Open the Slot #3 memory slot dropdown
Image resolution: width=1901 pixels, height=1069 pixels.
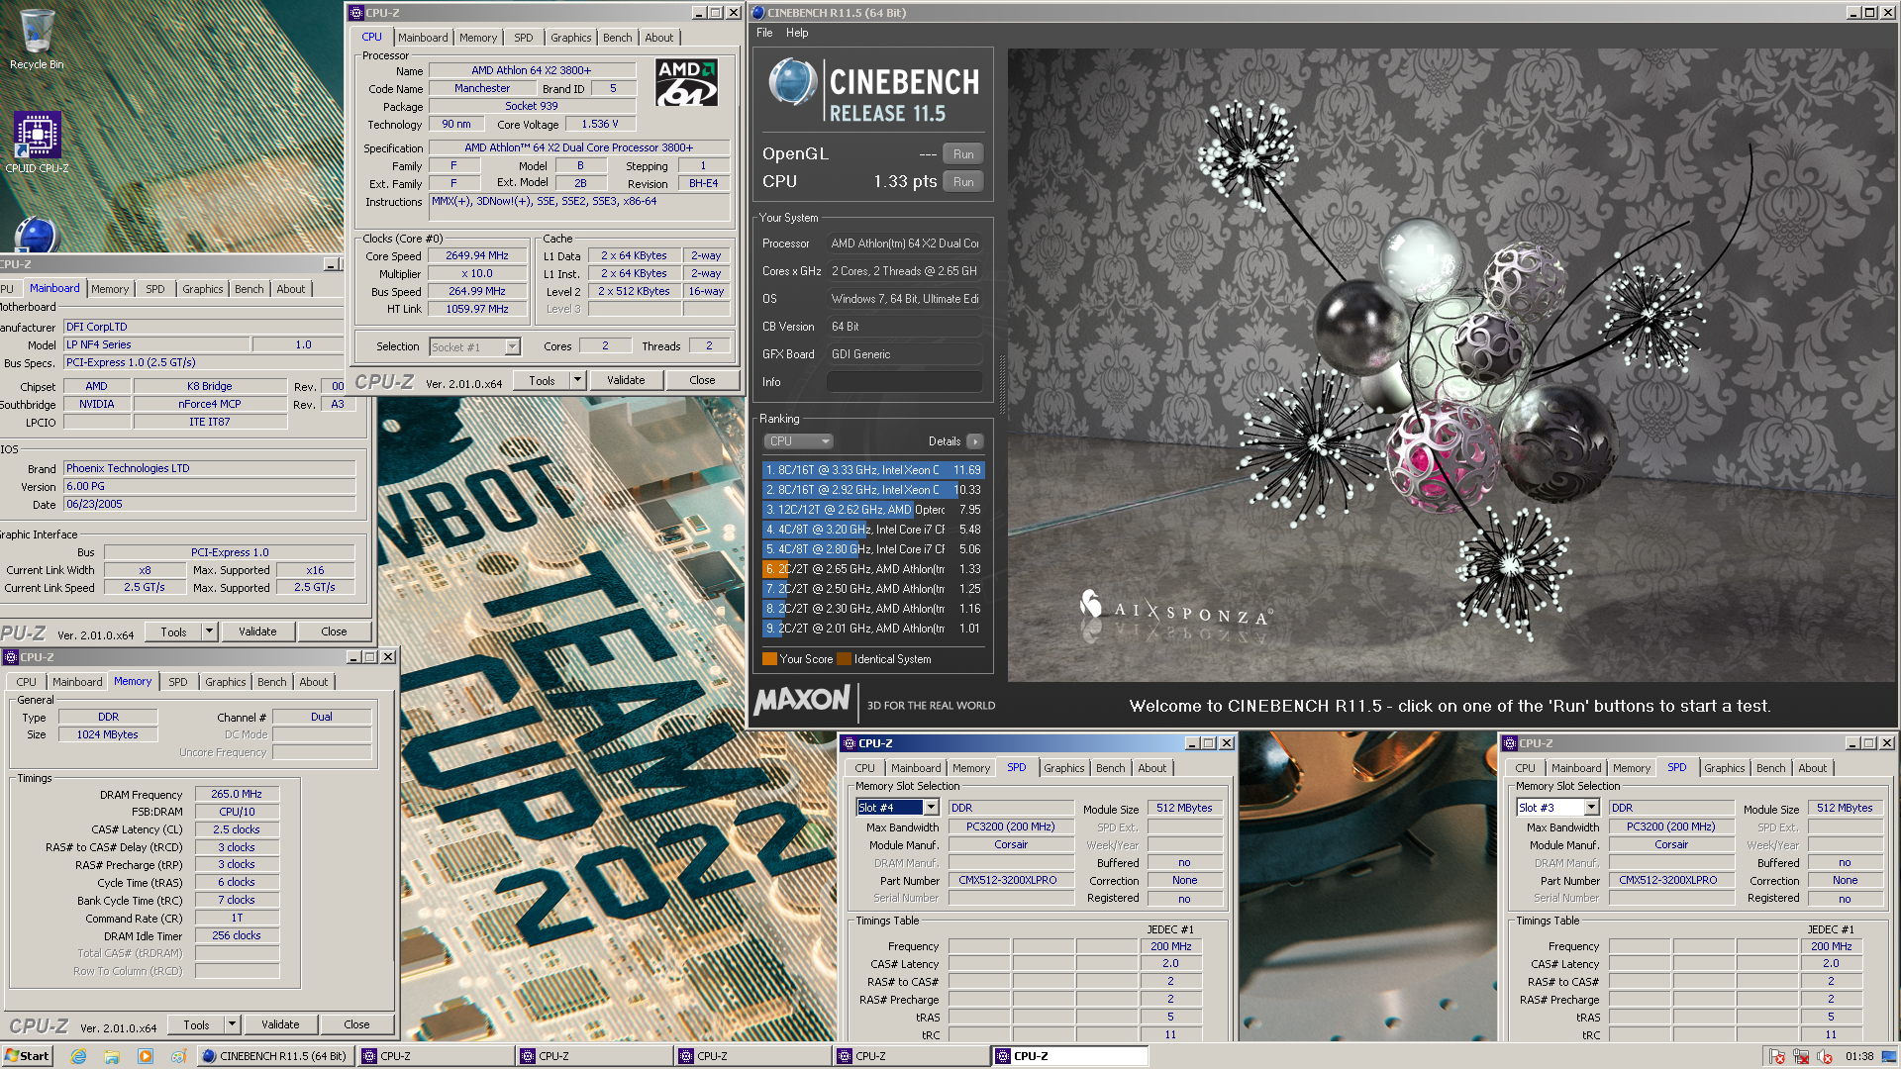coord(1591,808)
